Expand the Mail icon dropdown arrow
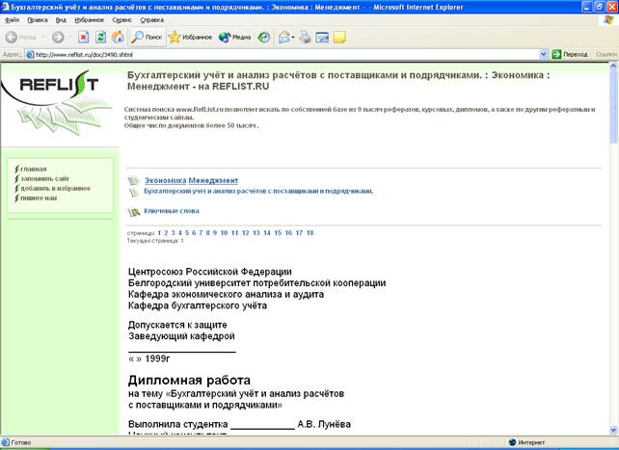The image size is (619, 450). click(293, 37)
